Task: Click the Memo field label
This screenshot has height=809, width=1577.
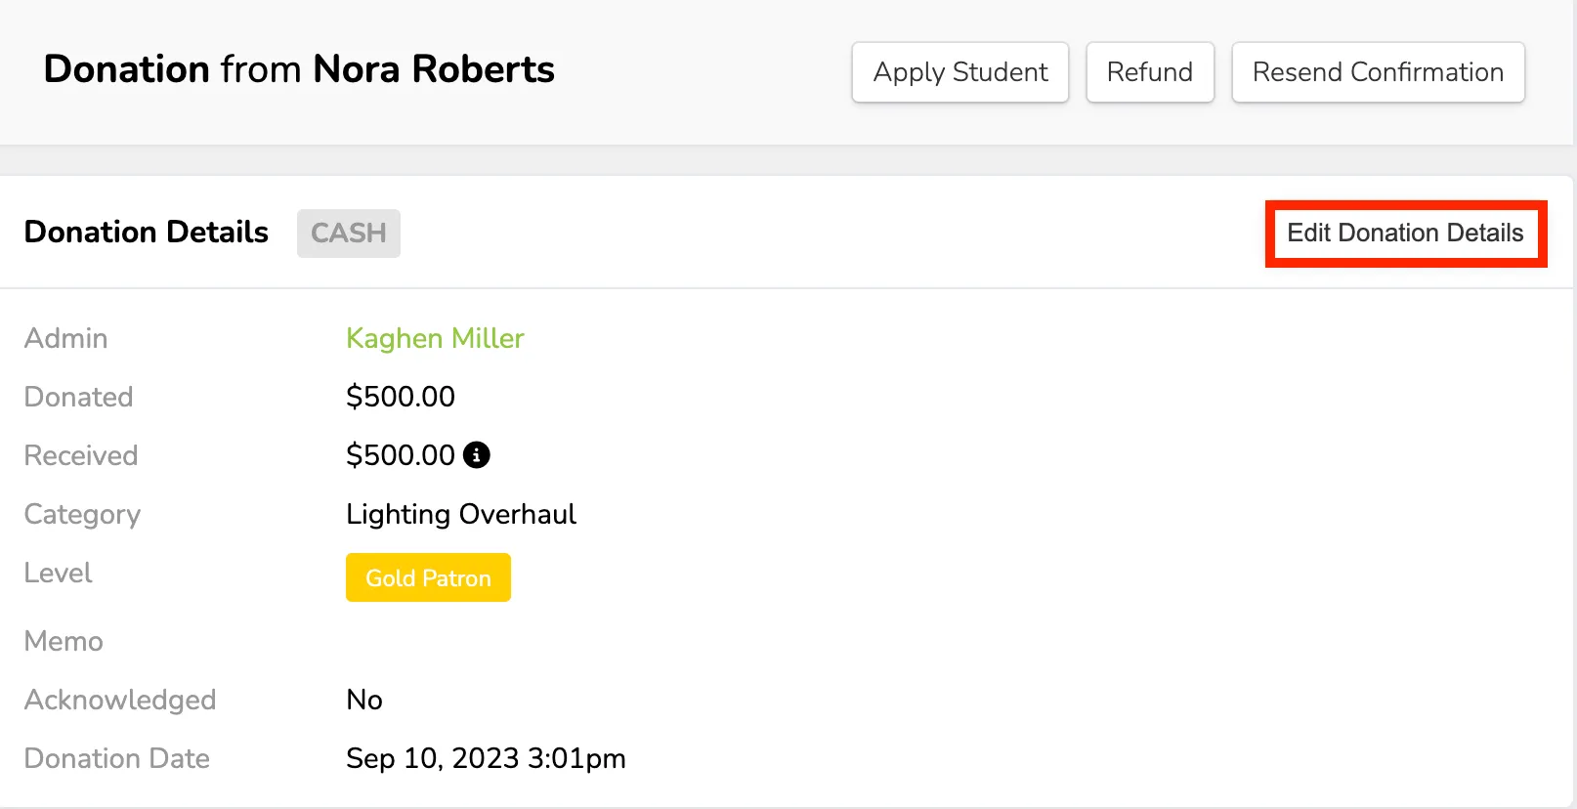Action: (64, 641)
